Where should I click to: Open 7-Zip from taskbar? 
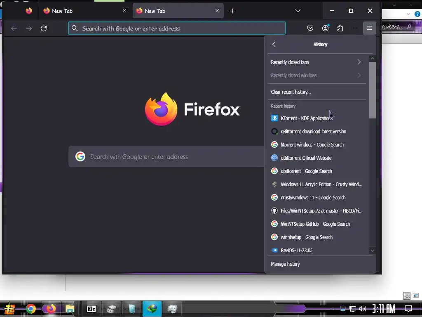(91, 309)
